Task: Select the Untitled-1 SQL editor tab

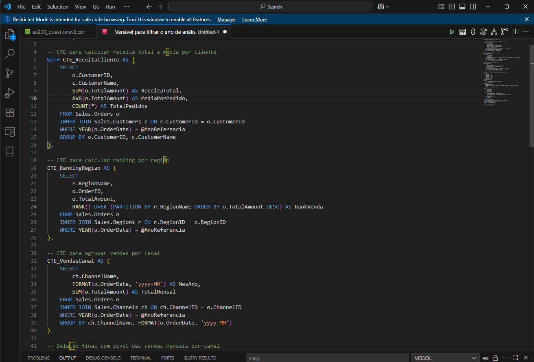Action: [x=164, y=32]
